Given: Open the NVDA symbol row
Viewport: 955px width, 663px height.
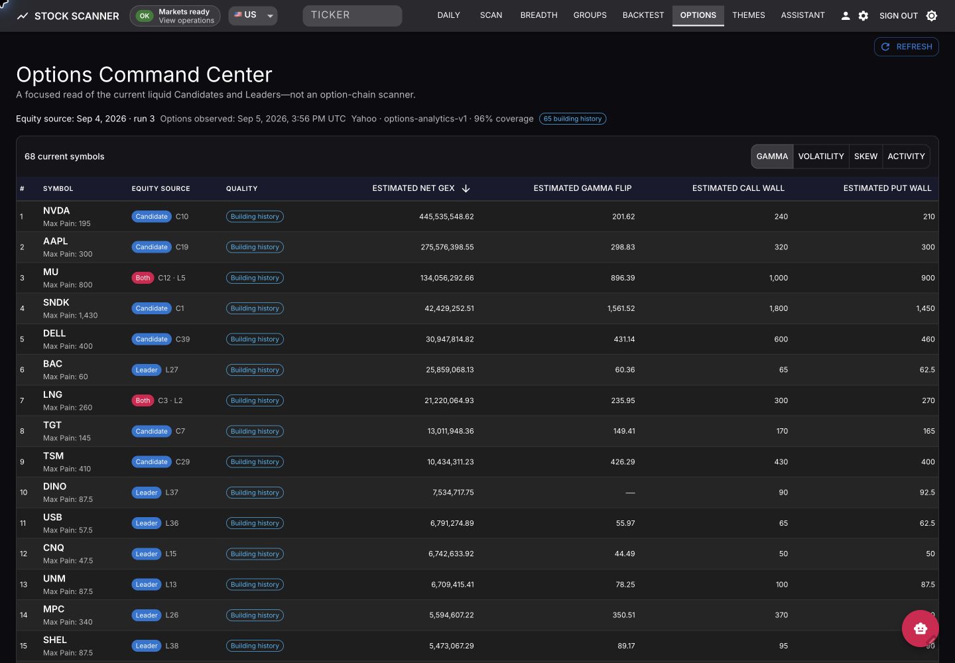Looking at the screenshot, I should pyautogui.click(x=477, y=217).
